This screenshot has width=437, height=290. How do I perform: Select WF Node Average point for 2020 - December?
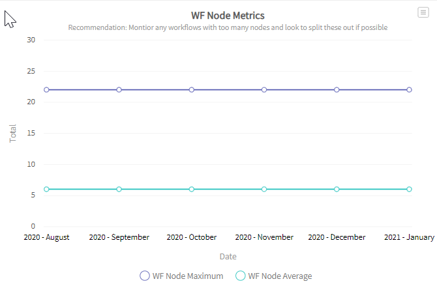tap(337, 189)
